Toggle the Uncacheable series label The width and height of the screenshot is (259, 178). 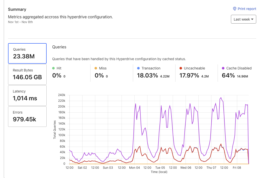coord(194,68)
